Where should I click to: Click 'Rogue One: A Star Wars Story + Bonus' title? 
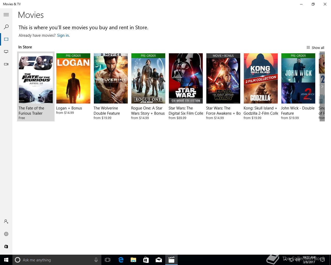tap(148, 111)
